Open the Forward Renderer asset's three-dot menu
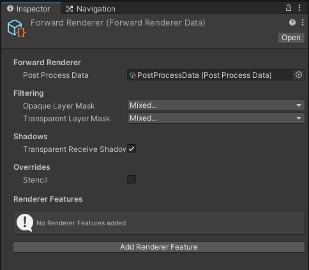The width and height of the screenshot is (309, 270). pos(303,22)
